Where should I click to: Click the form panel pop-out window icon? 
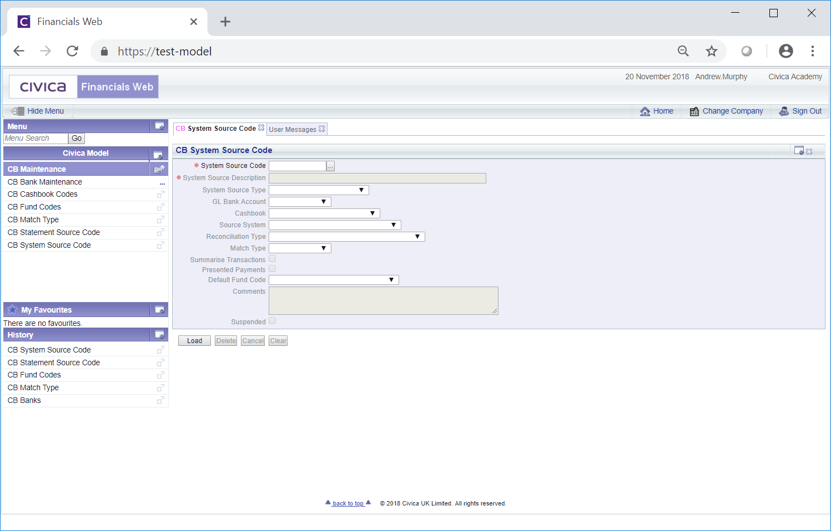[799, 150]
